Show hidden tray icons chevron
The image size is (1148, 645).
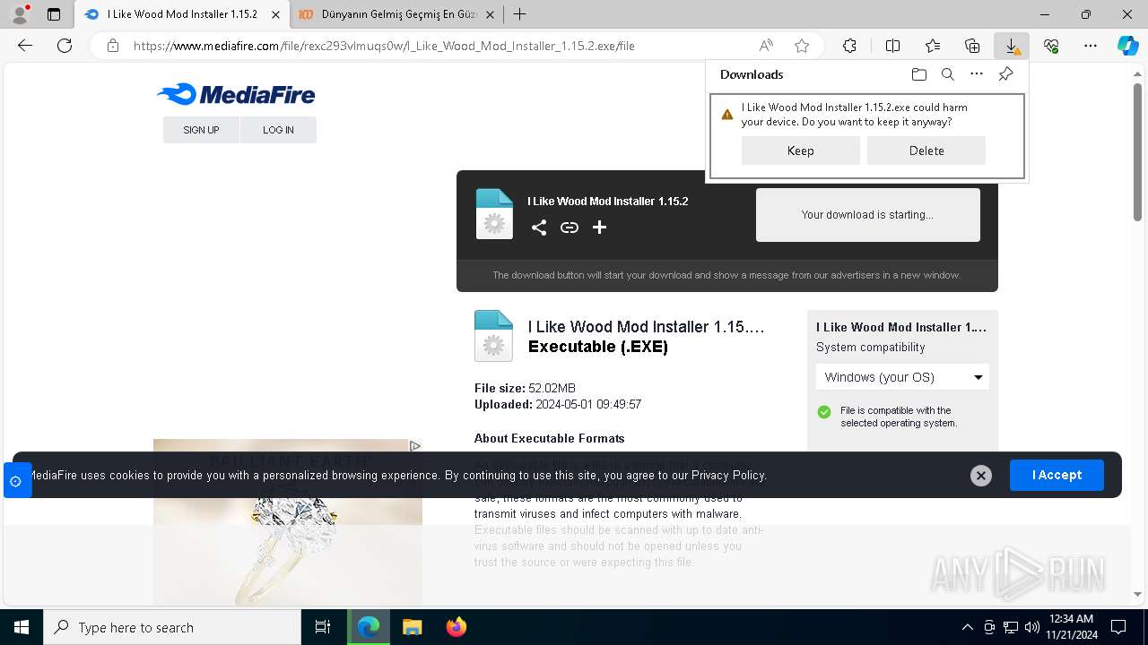967,627
